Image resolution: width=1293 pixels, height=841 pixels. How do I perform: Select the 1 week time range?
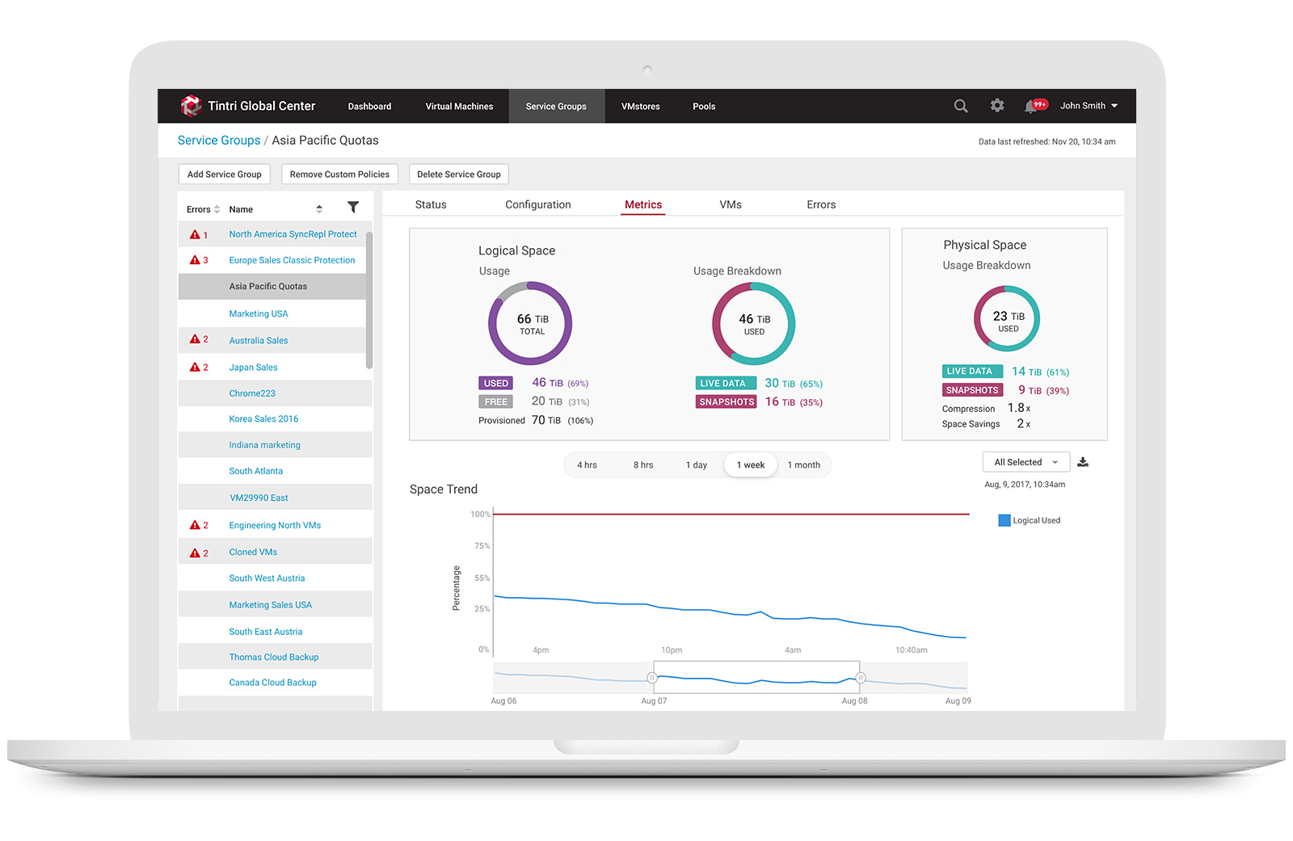pyautogui.click(x=751, y=465)
